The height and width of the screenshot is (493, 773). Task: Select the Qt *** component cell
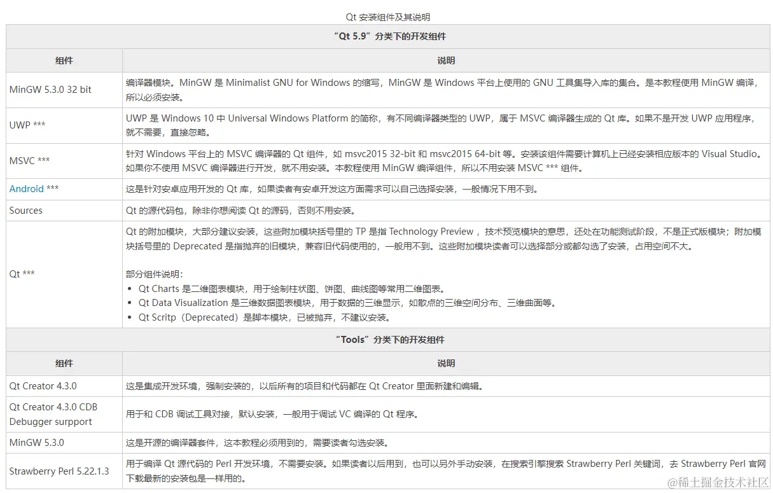pos(64,274)
